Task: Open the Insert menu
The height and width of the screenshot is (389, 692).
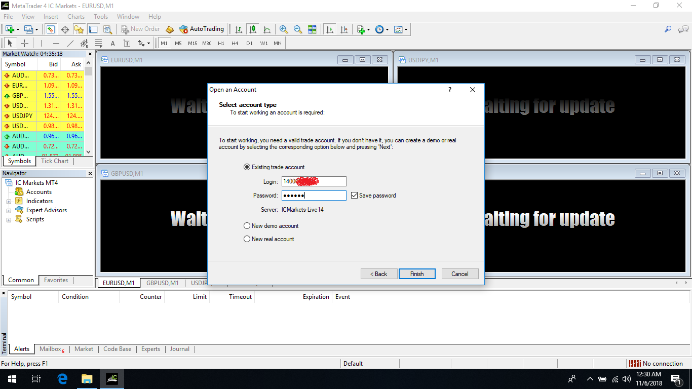Action: click(x=51, y=17)
